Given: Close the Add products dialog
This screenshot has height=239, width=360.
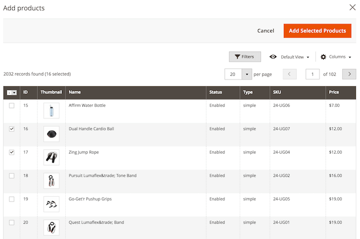Looking at the screenshot, I should [353, 7].
